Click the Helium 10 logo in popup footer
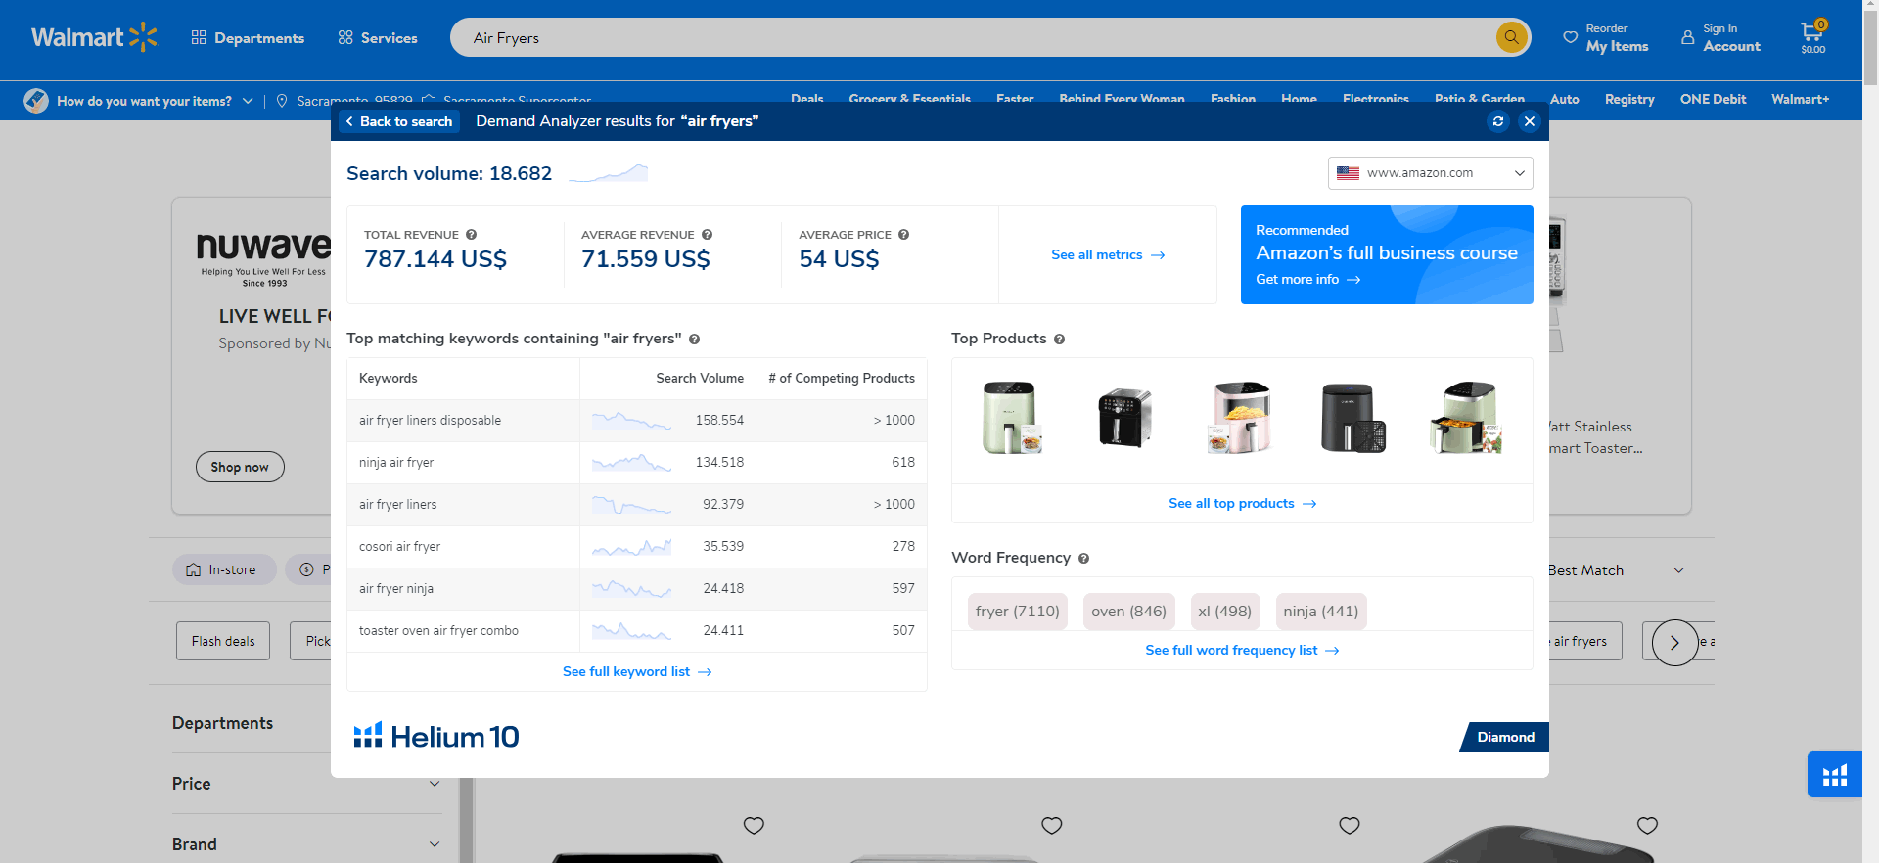1879x863 pixels. click(x=435, y=736)
